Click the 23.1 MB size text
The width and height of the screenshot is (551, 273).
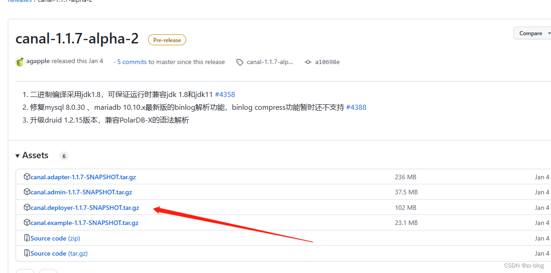[x=406, y=223]
